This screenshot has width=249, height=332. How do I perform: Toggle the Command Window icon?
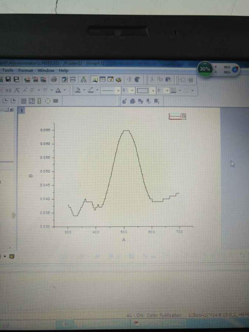[x=103, y=79]
